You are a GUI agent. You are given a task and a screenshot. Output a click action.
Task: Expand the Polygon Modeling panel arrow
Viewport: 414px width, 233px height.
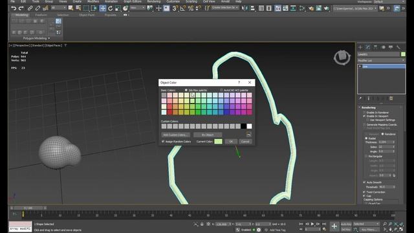coord(49,38)
